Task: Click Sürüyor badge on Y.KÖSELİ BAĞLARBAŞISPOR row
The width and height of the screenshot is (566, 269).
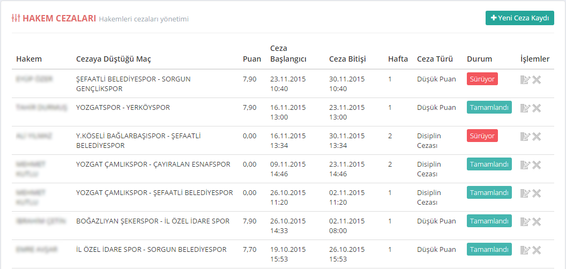Action: [482, 136]
